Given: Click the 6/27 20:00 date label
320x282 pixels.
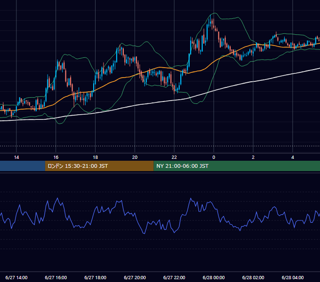Looking at the screenshot, I should click(135, 277).
